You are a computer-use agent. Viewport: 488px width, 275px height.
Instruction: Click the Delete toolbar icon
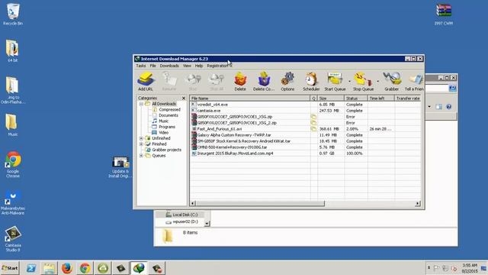pos(240,82)
